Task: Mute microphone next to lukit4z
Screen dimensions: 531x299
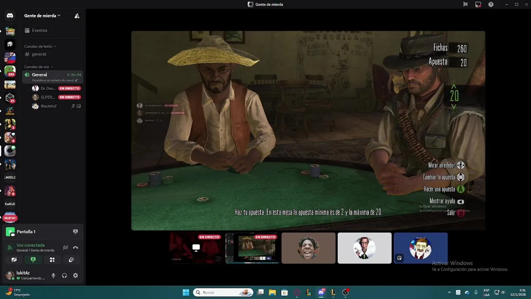Action: (53, 275)
